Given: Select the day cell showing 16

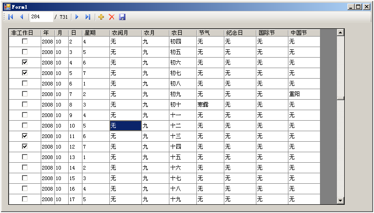Looking at the screenshot, I should click(x=76, y=189).
